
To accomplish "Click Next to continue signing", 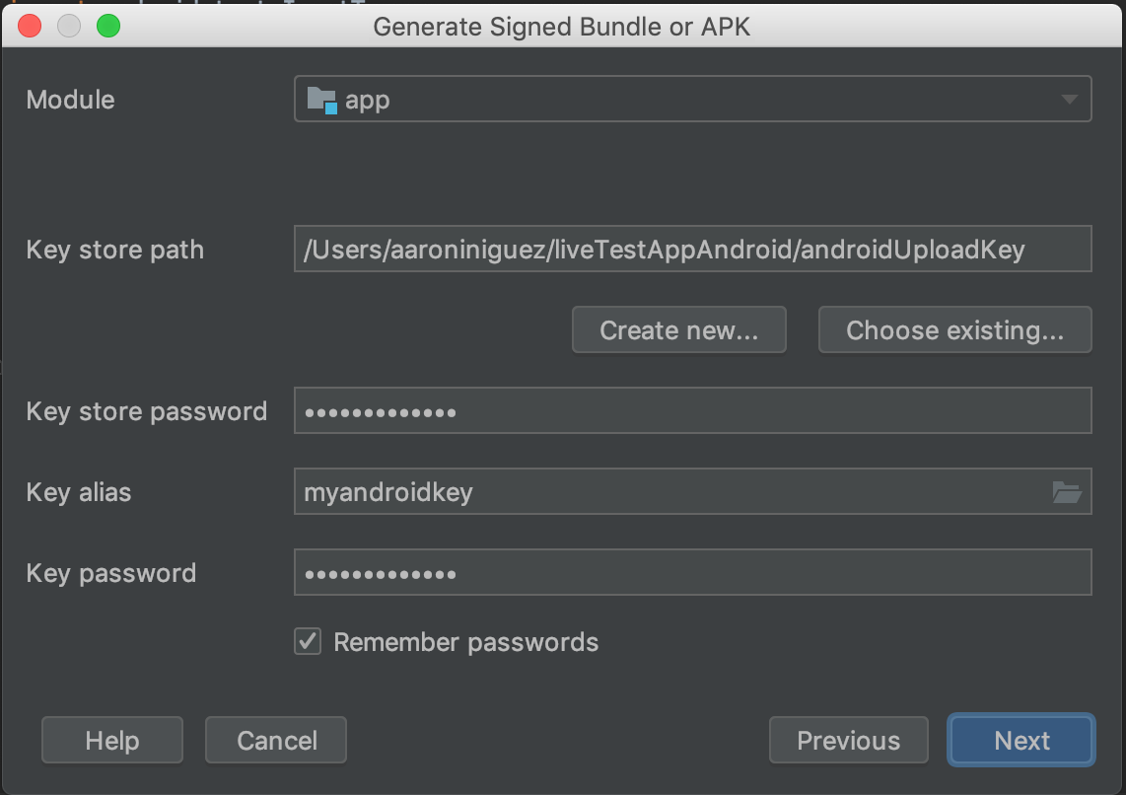I will [x=1021, y=741].
